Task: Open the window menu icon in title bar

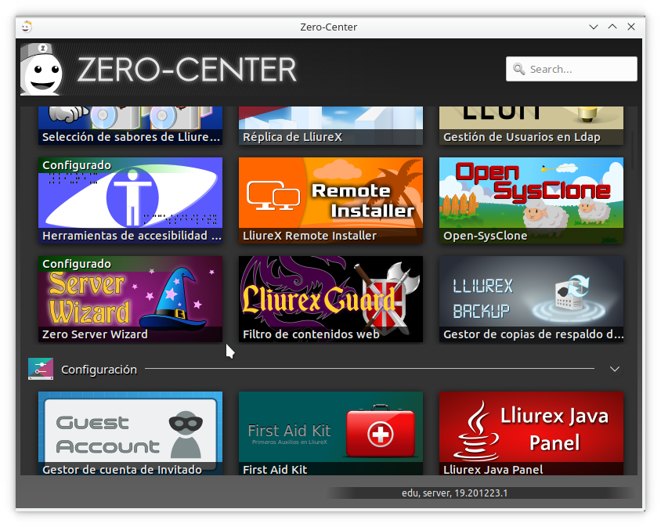Action: [x=27, y=27]
